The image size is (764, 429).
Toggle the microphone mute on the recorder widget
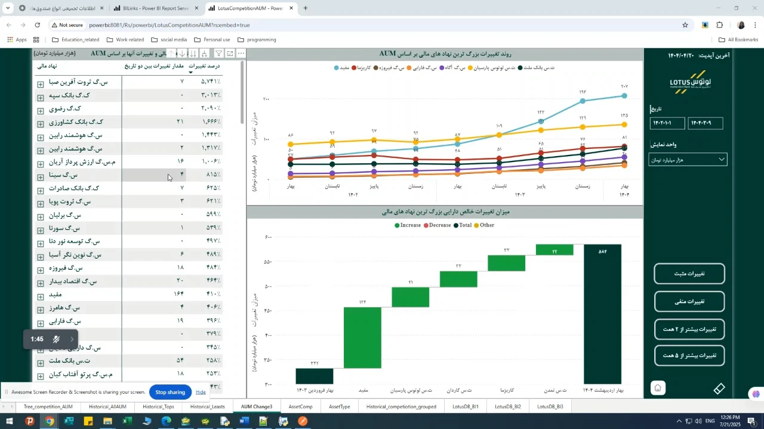pos(56,339)
